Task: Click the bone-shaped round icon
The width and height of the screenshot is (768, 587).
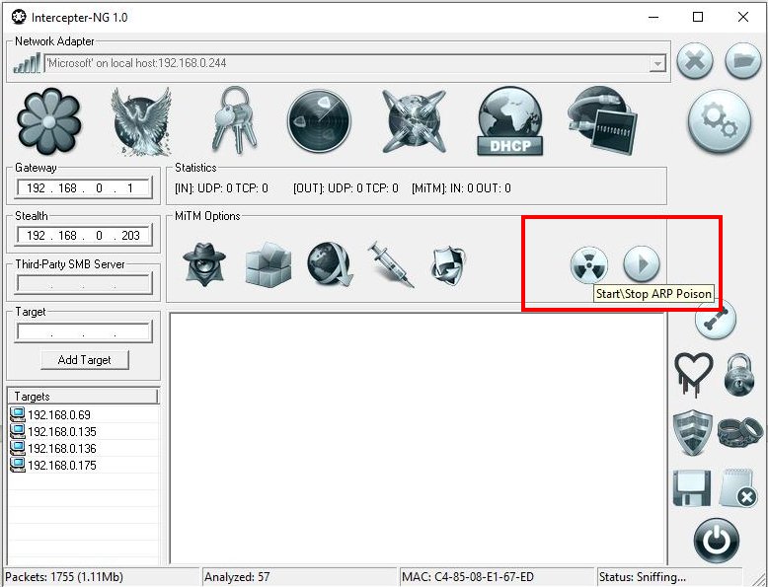Action: click(715, 321)
